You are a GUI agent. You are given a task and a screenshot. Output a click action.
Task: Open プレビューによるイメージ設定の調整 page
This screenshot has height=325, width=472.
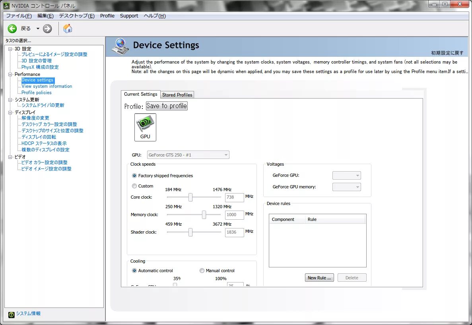click(x=54, y=54)
